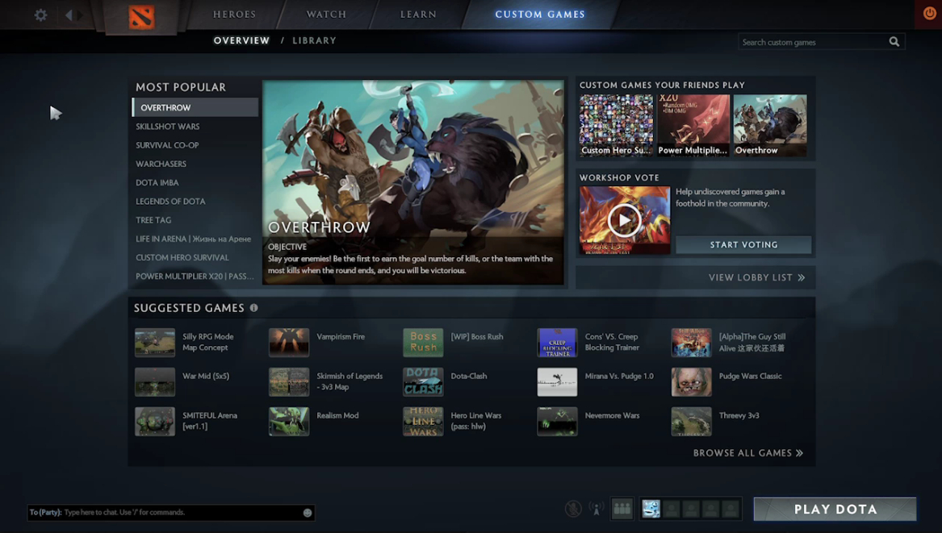Viewport: 942px width, 533px height.
Task: Open Hero Line Wars thumbnail
Action: (423, 422)
